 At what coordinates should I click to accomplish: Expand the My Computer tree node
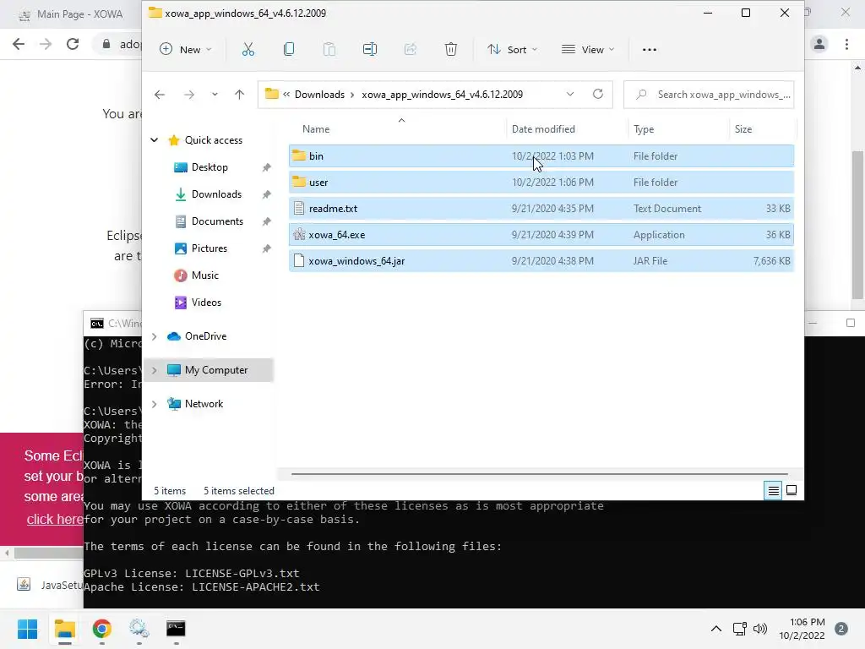tap(155, 370)
